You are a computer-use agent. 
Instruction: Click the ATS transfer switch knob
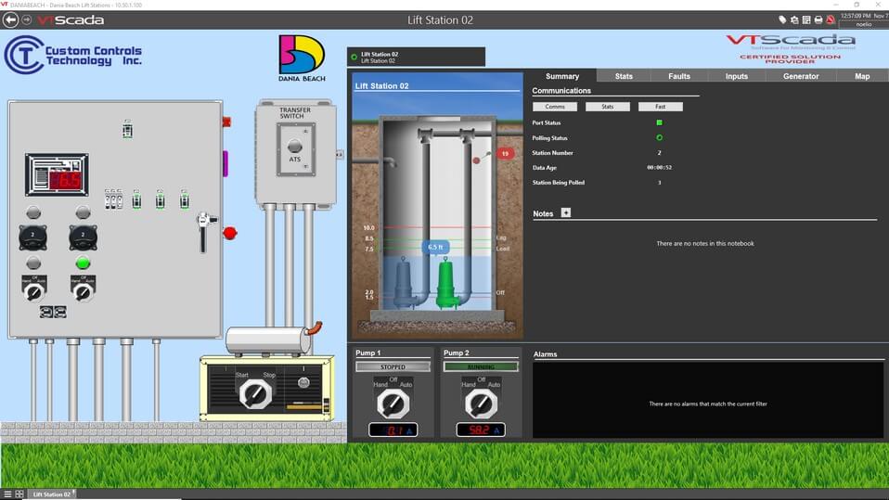pos(295,146)
